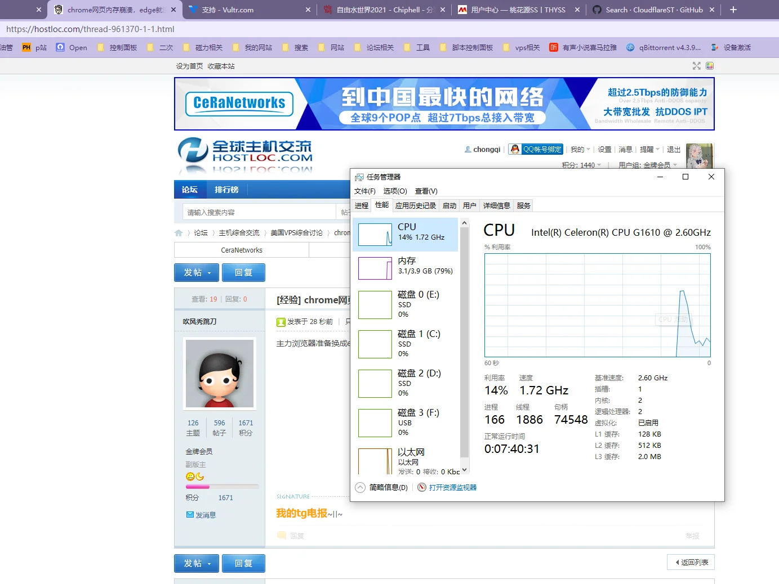The image size is (779, 584).
Task: Open Task Manager 文件(F) menu
Action: coord(365,191)
